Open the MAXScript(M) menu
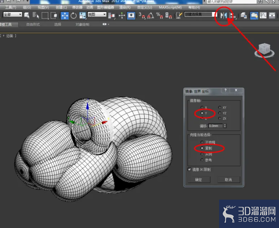The width and height of the screenshot is (279, 228). (170, 7)
